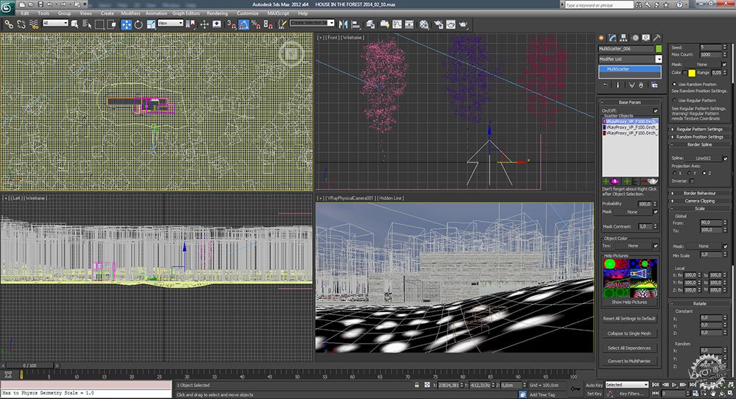
Task: Open the selection filter All dropdown
Action: point(55,23)
